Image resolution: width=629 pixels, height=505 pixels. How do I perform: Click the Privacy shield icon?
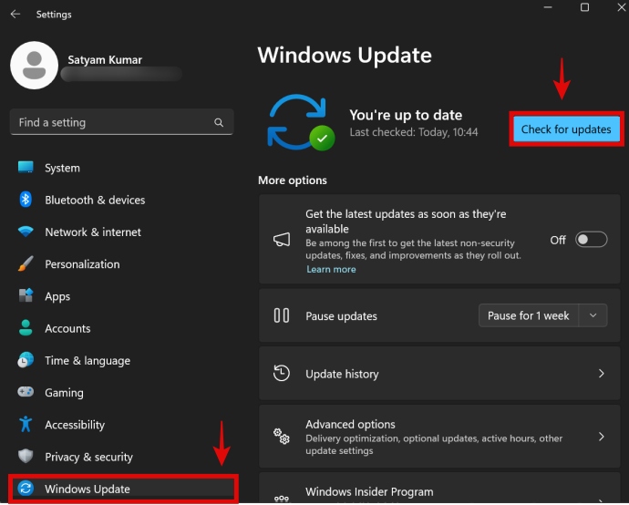[x=26, y=456]
